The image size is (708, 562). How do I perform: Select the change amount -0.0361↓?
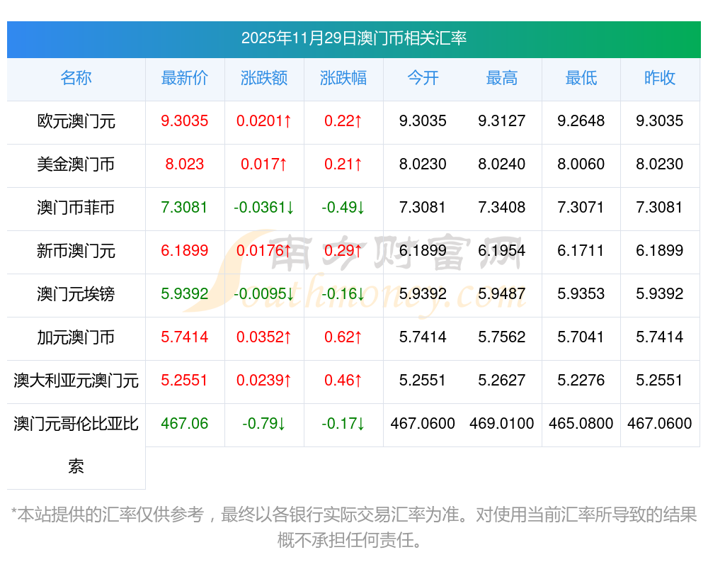(263, 207)
